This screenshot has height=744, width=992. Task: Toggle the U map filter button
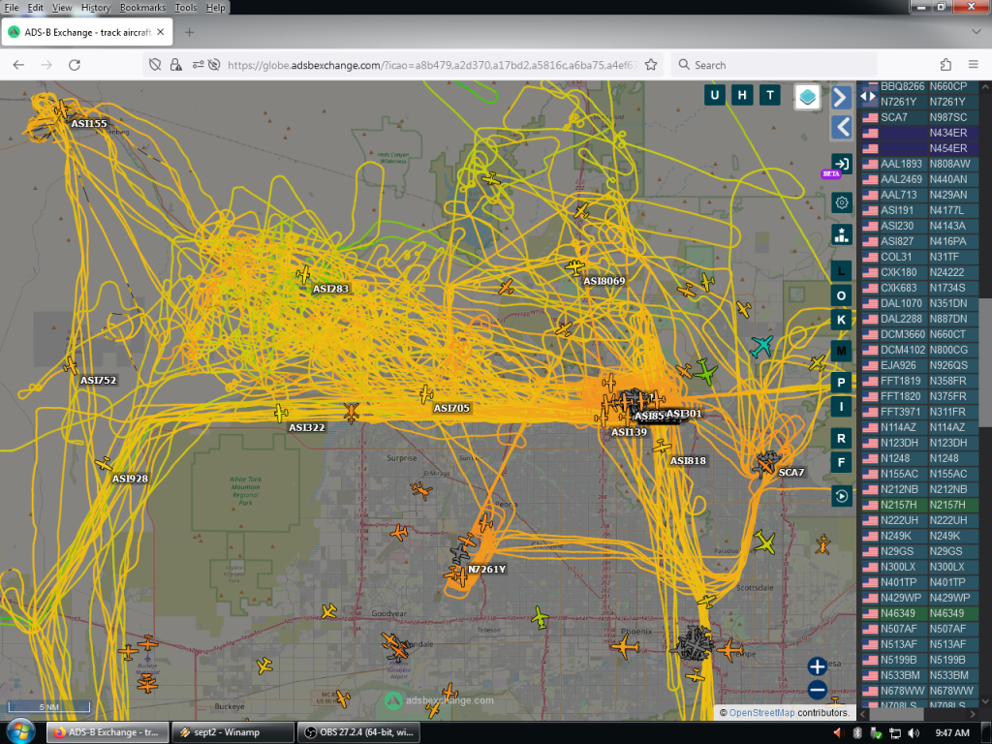pos(714,96)
